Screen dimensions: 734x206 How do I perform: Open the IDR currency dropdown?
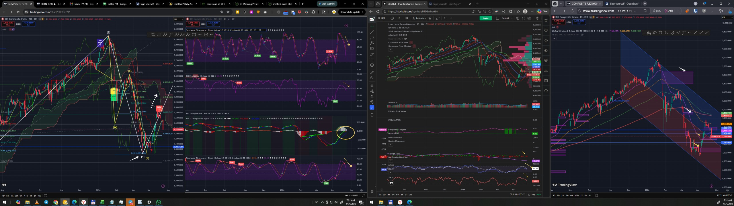pyautogui.click(x=178, y=19)
